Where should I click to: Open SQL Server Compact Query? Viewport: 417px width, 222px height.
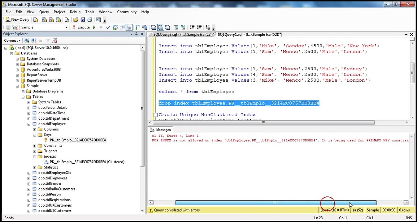click(x=67, y=19)
